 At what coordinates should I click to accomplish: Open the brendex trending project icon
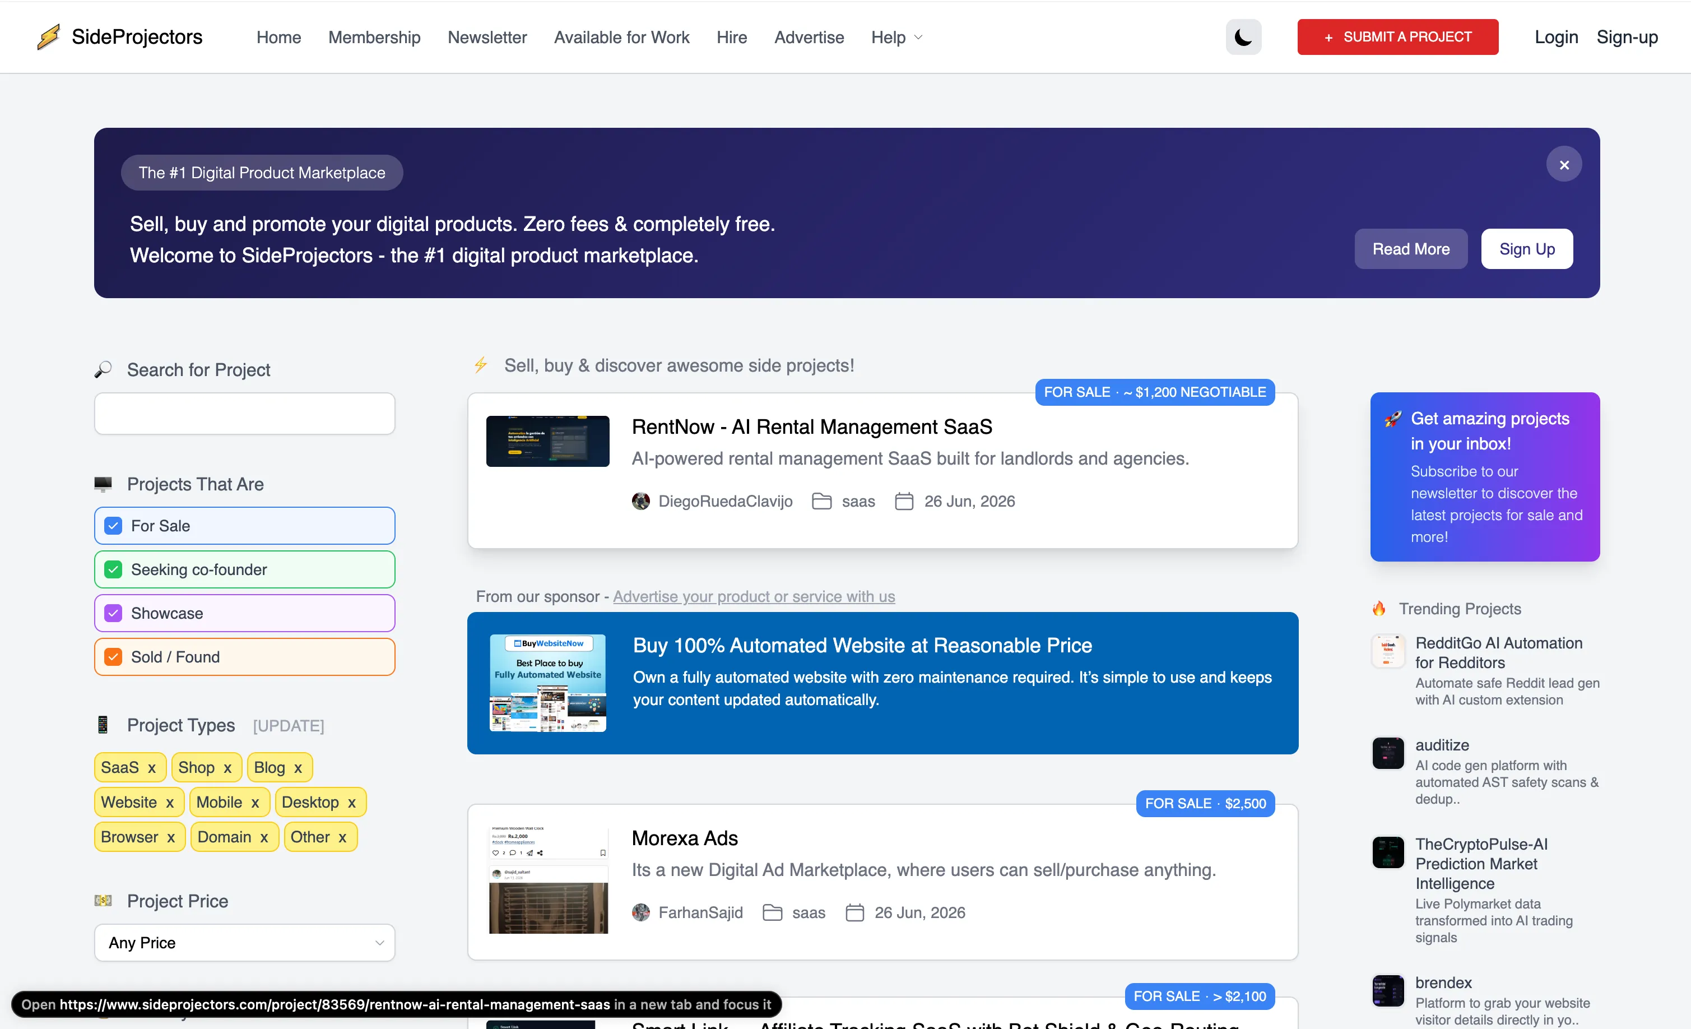pyautogui.click(x=1388, y=990)
